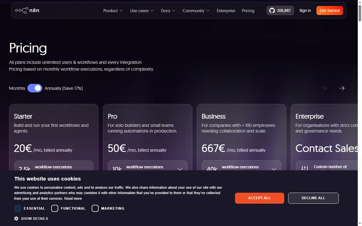Screen dimensions: 362x226
Task: Go to the previous pricing card with left arrow
Action: [x=326, y=88]
